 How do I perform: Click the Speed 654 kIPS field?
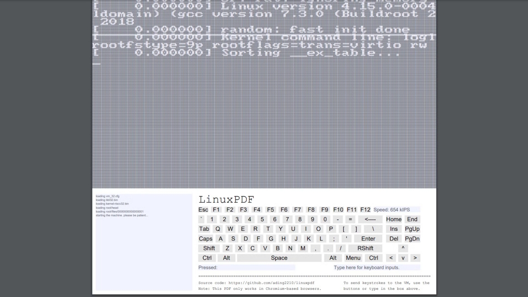(396, 210)
